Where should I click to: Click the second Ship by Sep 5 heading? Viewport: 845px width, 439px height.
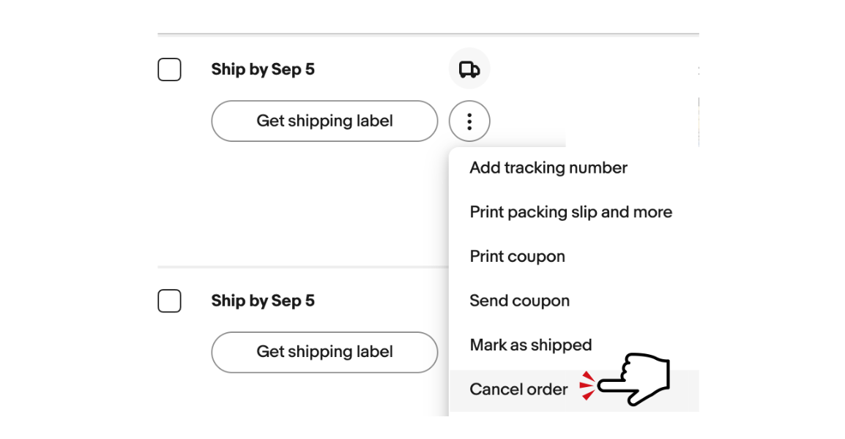click(263, 301)
